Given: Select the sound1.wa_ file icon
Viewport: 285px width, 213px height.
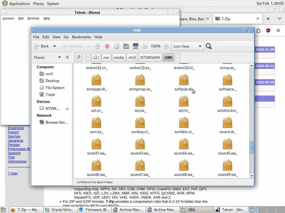Looking at the screenshot, I should [x=97, y=144].
